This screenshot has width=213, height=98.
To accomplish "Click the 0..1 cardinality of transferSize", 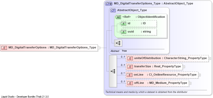I will click(x=123, y=65).
